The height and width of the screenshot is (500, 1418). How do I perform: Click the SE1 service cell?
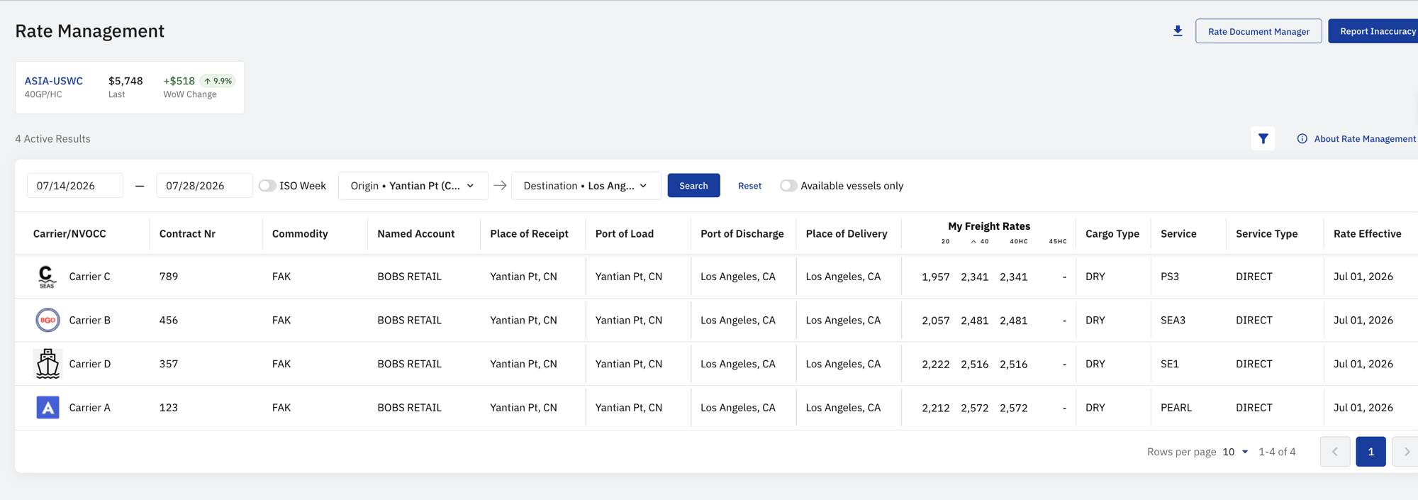tap(1170, 364)
